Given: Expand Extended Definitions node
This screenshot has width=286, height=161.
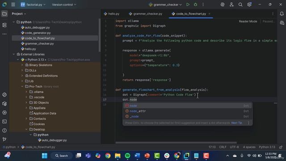Looking at the screenshot, I should coord(22,76).
